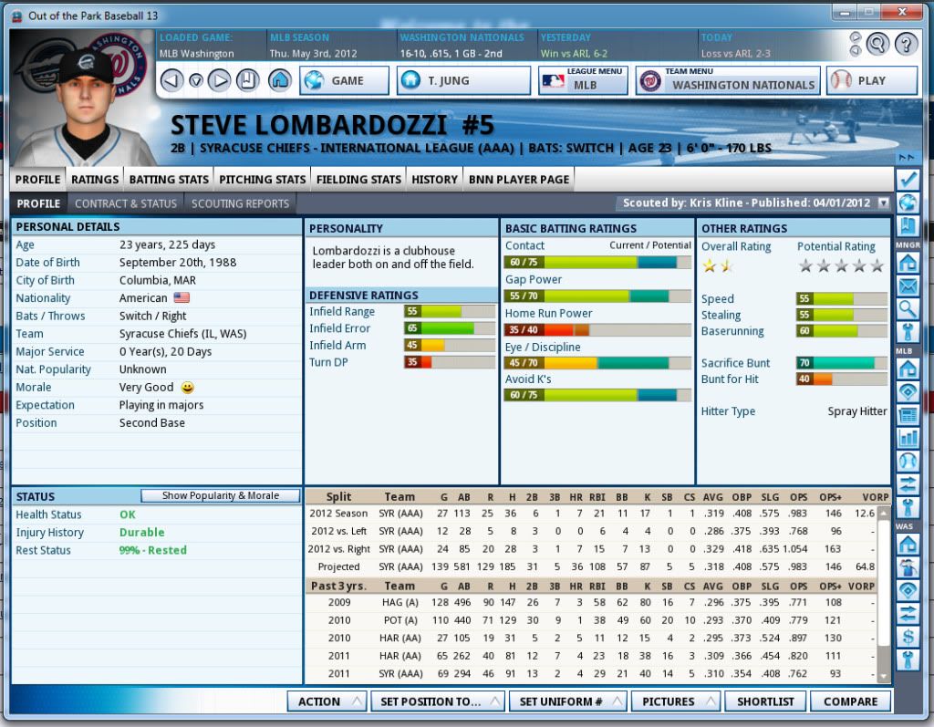Open the bar chart statistics icon under MLB
The image size is (934, 727).
click(x=908, y=438)
